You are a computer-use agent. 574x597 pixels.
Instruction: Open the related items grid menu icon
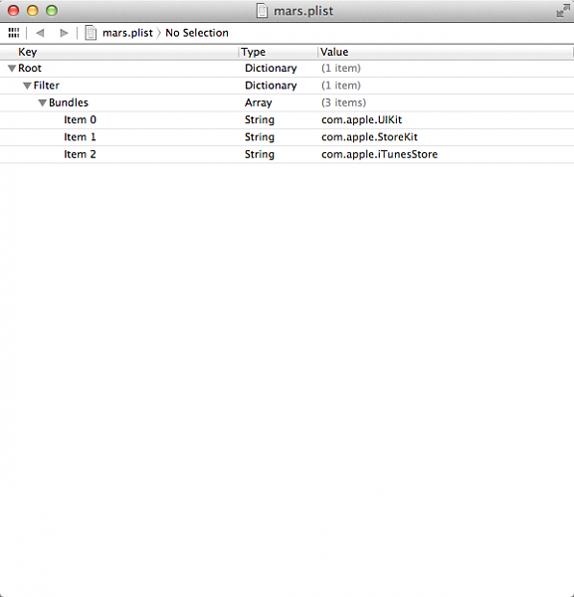point(14,33)
